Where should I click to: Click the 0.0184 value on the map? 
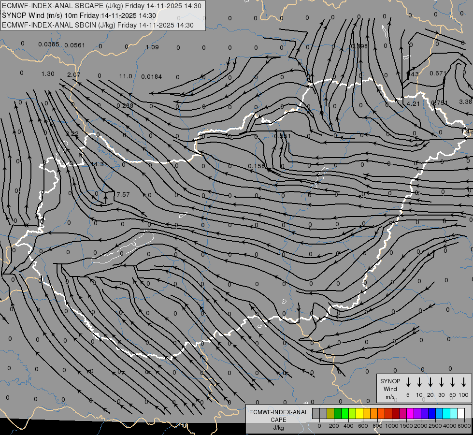(151, 77)
